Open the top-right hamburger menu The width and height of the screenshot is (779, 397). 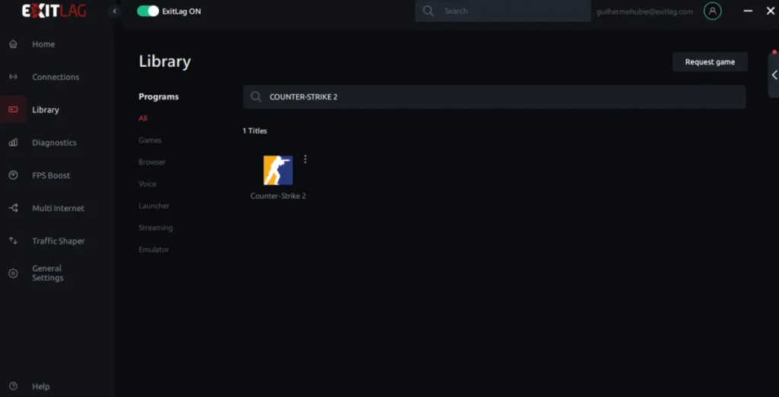[747, 11]
